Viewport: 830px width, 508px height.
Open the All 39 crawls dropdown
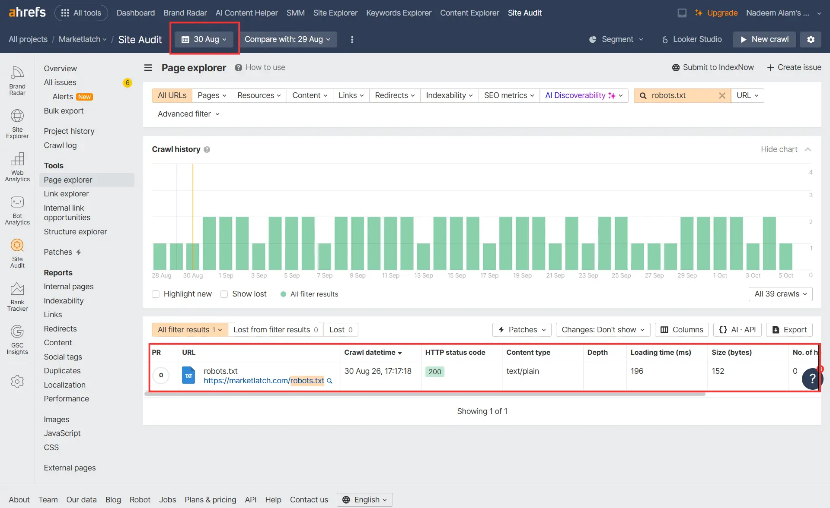pyautogui.click(x=780, y=294)
